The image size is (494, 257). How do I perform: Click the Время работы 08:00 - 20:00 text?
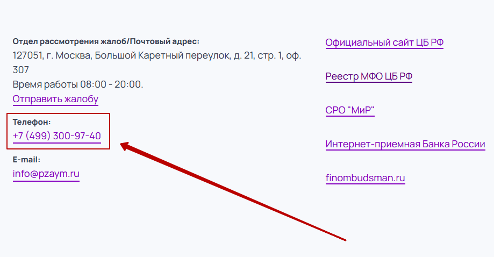tap(78, 84)
